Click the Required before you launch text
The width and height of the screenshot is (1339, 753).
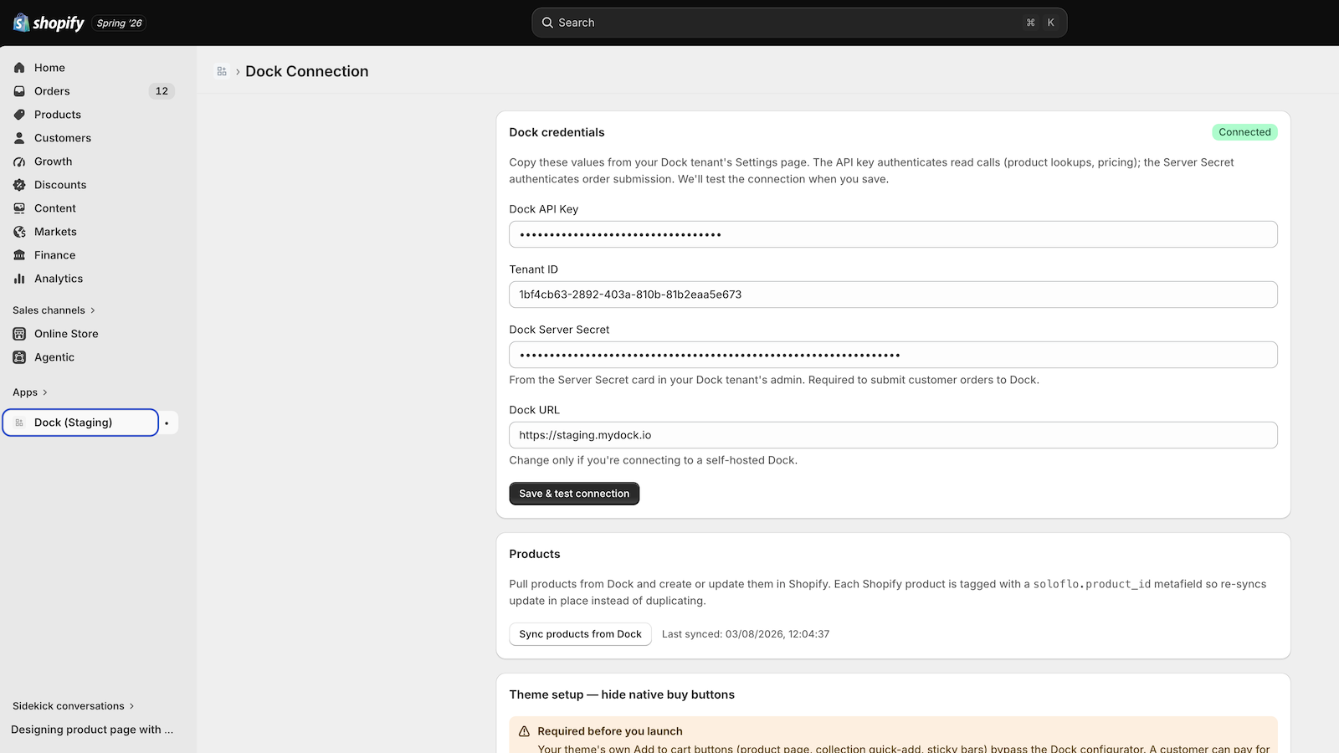610,731
